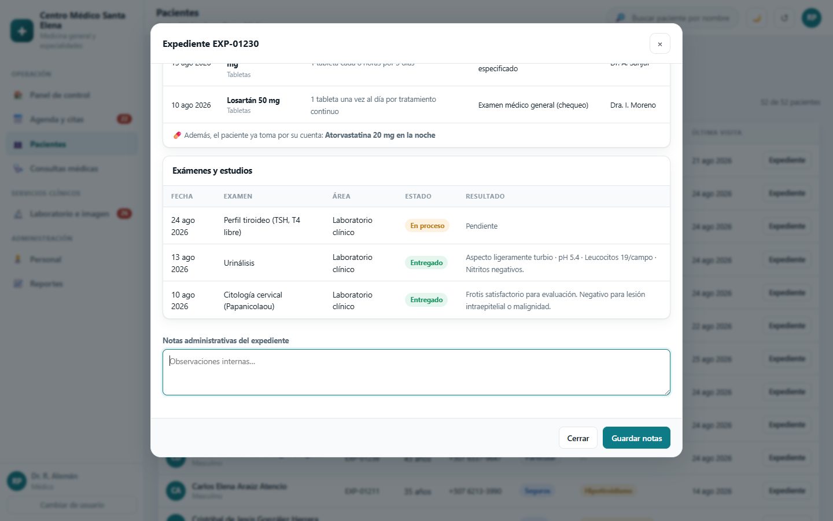Image resolution: width=833 pixels, height=521 pixels.
Task: Click the Perfil tiroideo (TSH, T4 libre) exam
Action: point(262,226)
